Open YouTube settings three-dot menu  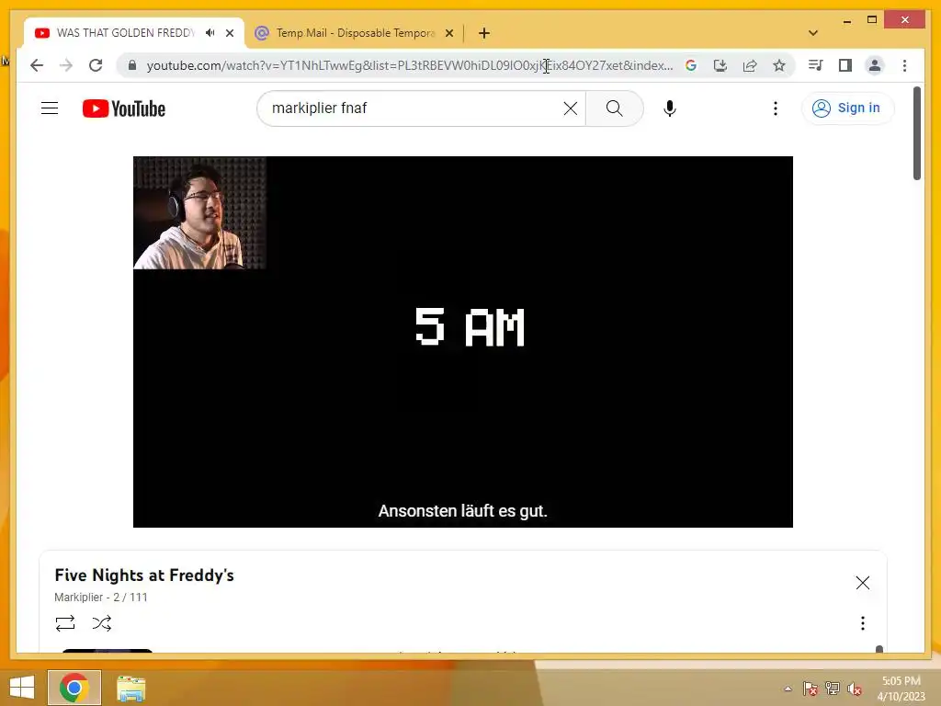(776, 108)
